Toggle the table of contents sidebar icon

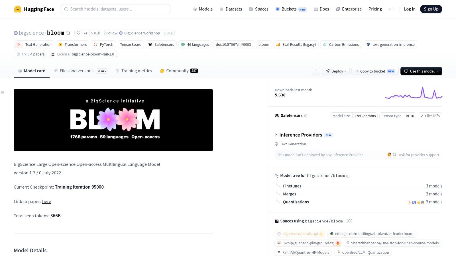coord(3,93)
